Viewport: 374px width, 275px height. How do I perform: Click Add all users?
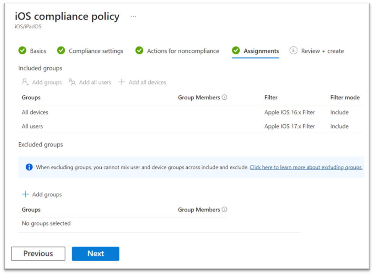[95, 82]
